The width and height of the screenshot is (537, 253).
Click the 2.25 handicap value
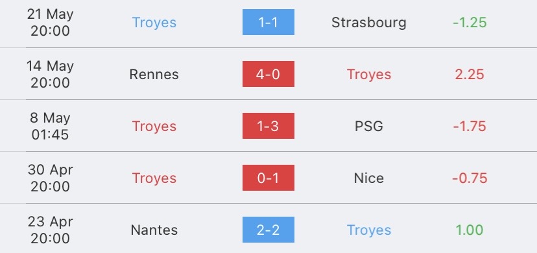point(470,75)
